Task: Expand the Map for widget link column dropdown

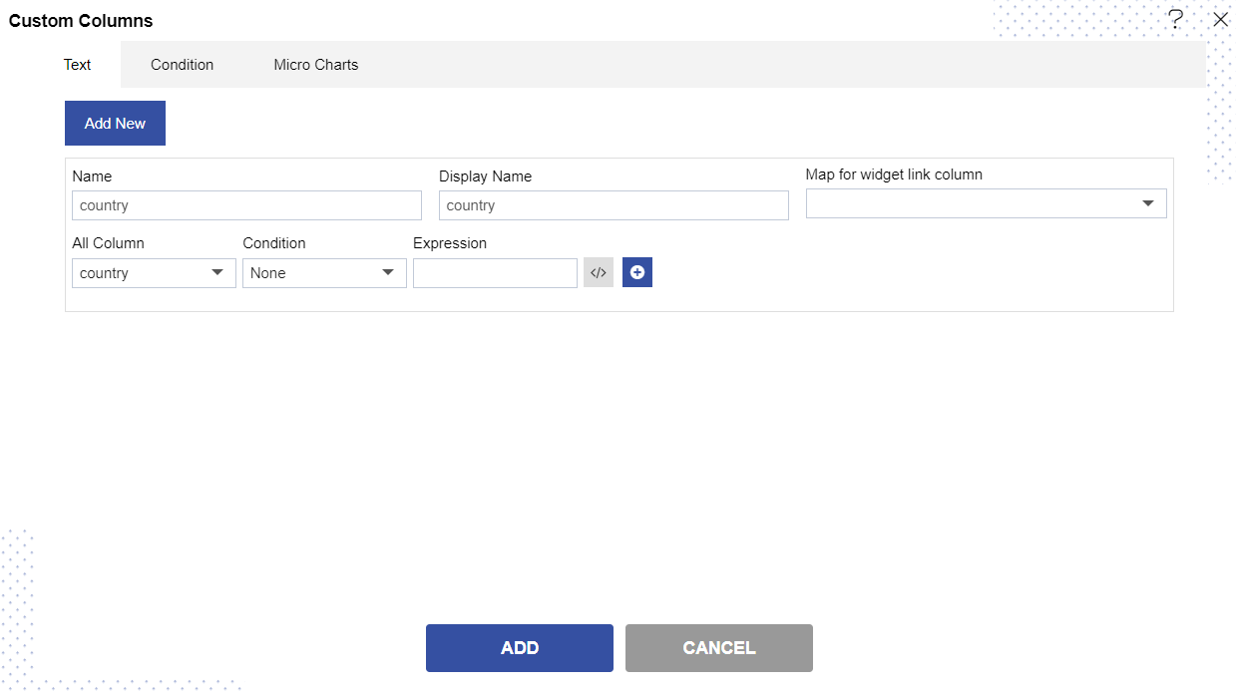Action: pyautogui.click(x=987, y=203)
